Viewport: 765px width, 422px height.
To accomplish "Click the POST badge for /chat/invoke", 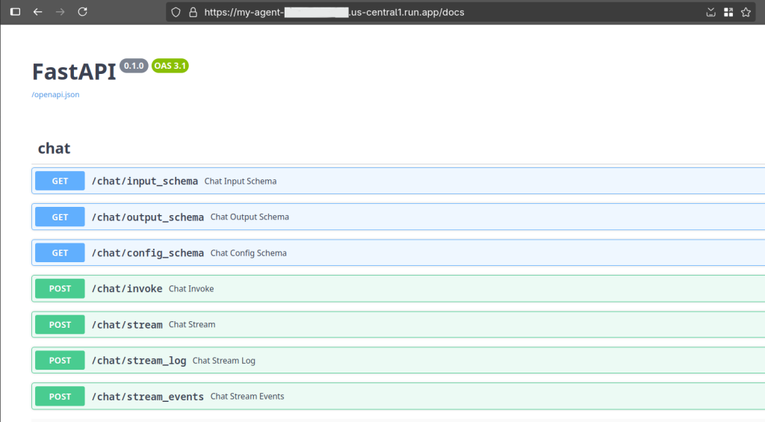I will tap(60, 289).
